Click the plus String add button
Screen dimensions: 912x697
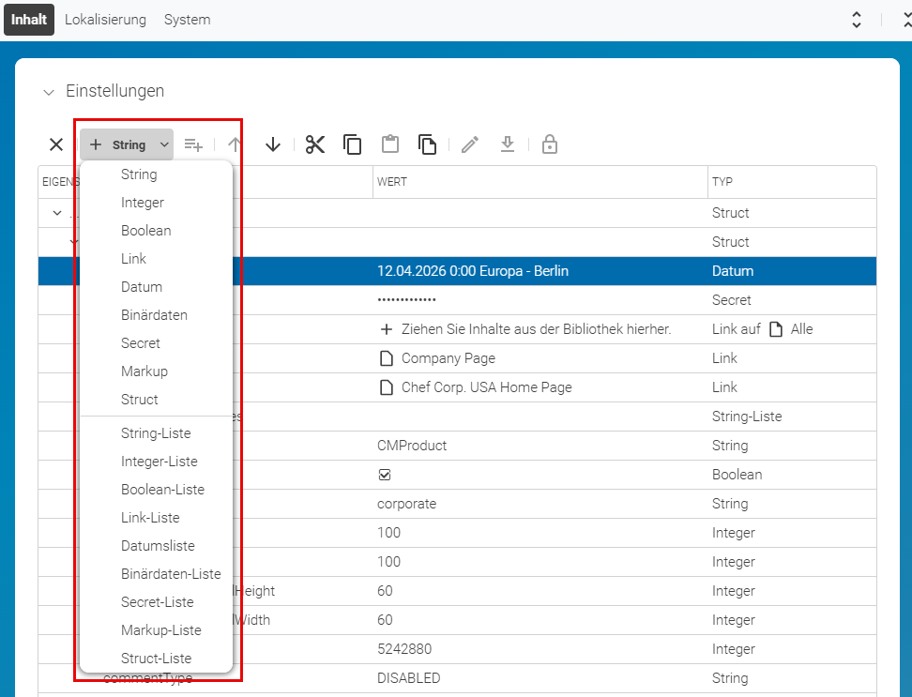click(118, 144)
